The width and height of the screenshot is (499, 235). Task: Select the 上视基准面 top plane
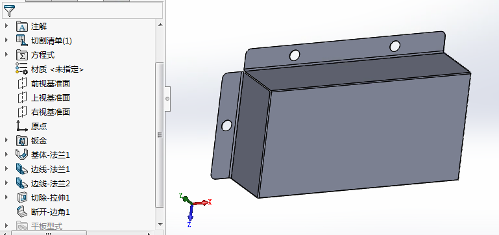51,98
